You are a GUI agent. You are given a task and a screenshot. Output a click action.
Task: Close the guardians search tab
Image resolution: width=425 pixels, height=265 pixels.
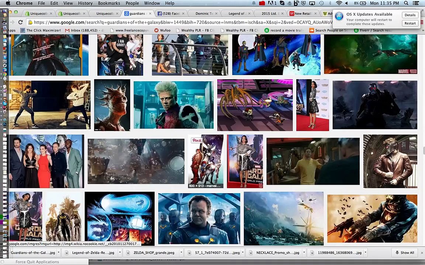click(150, 14)
